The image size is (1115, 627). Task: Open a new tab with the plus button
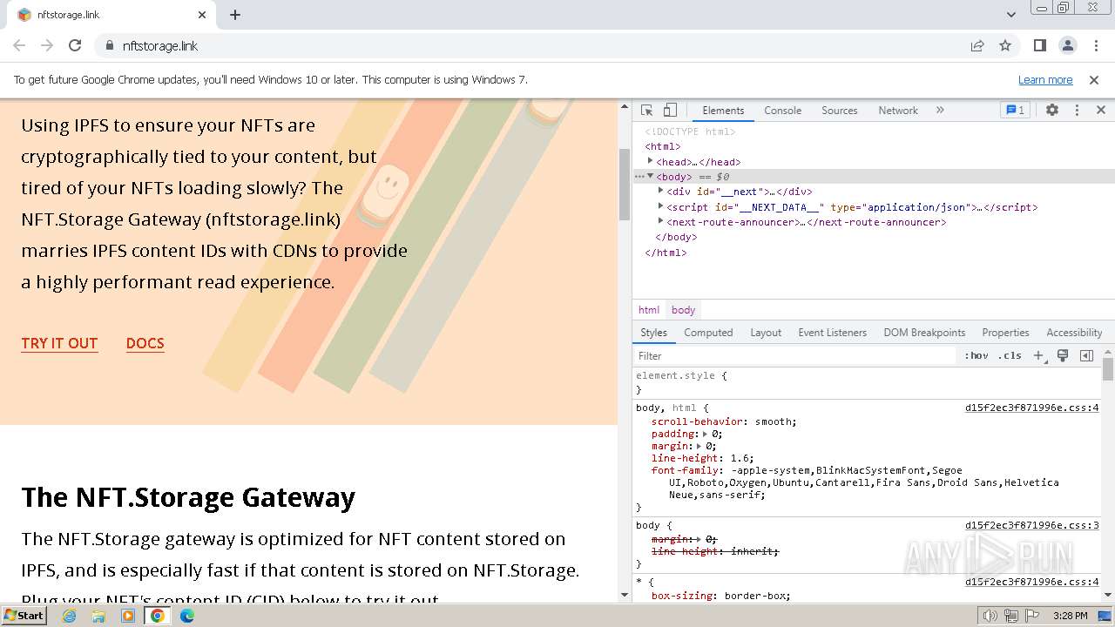pyautogui.click(x=235, y=15)
